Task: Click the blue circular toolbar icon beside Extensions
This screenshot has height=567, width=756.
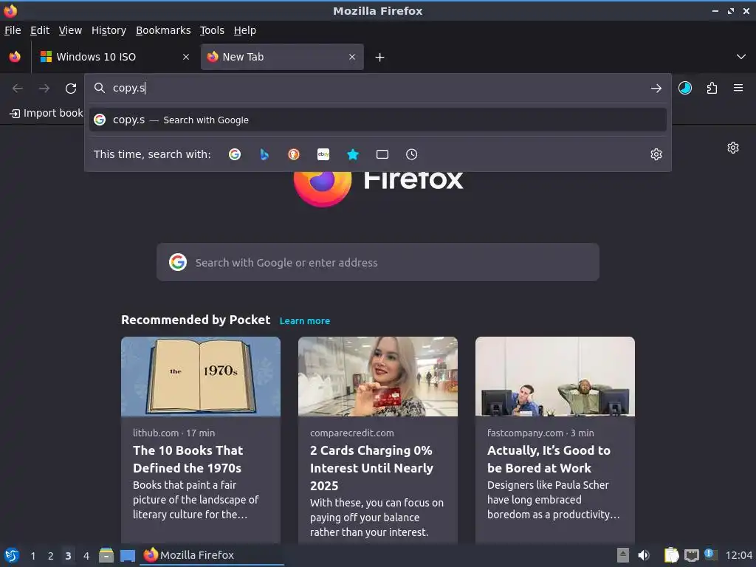Action: click(x=684, y=89)
